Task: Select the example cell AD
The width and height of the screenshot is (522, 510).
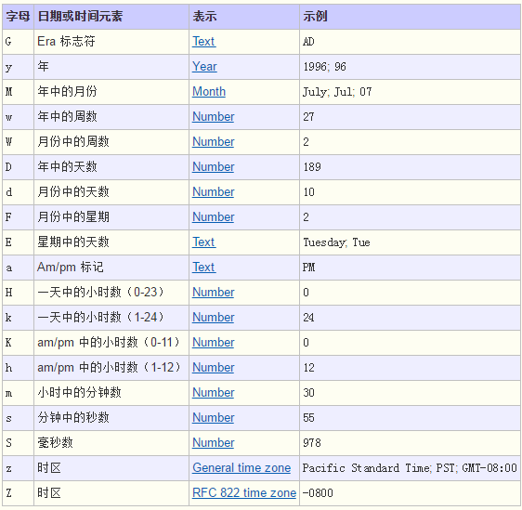Action: [411, 42]
